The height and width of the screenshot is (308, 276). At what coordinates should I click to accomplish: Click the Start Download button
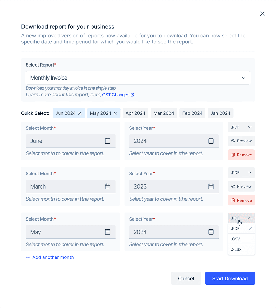point(230,278)
